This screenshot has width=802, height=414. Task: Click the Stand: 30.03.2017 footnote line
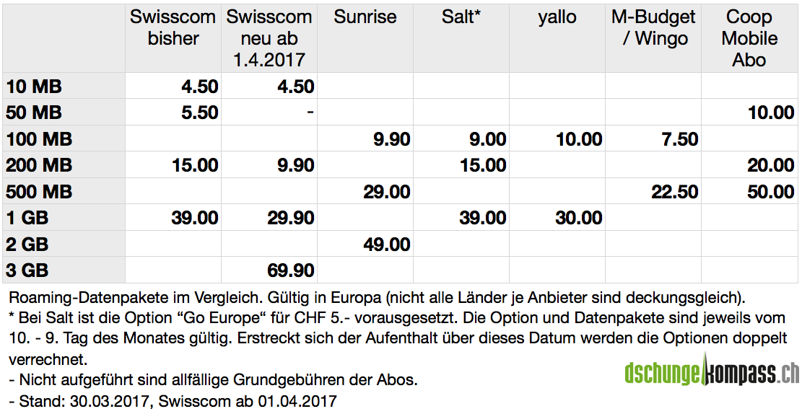pyautogui.click(x=173, y=400)
